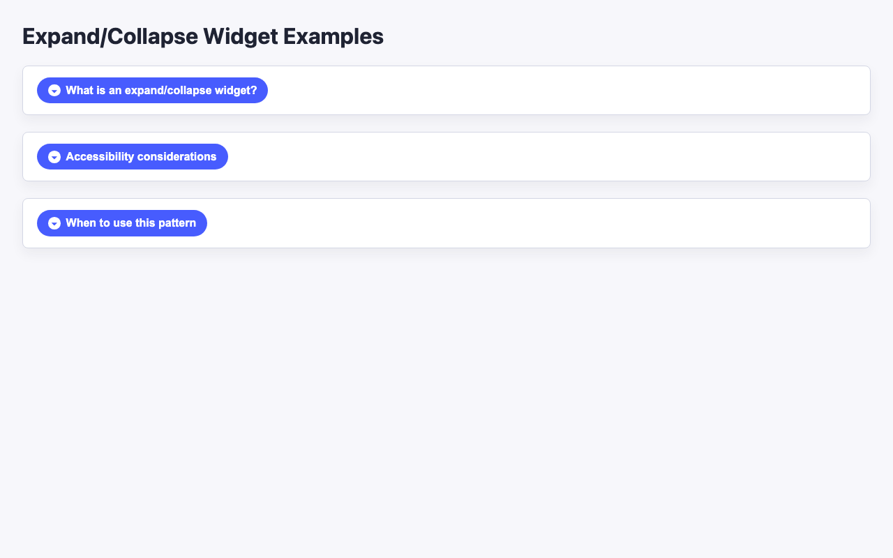Image resolution: width=893 pixels, height=558 pixels.
Task: Toggle open the 'Accessibility considerations' widget
Action: pos(133,156)
